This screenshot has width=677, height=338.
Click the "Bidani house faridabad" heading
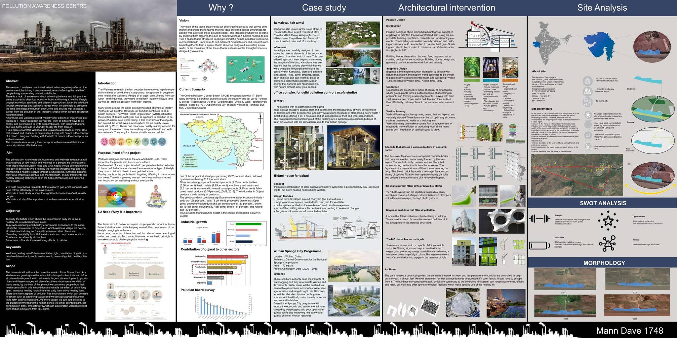tap(291, 176)
